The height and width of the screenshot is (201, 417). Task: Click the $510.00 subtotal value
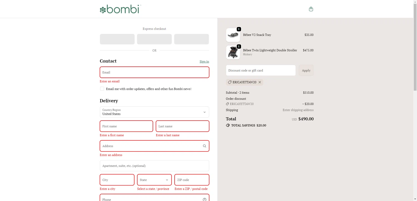(308, 93)
